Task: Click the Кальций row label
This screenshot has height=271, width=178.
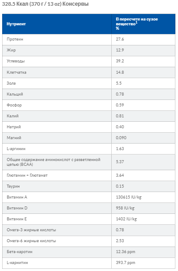Action: 15,94
